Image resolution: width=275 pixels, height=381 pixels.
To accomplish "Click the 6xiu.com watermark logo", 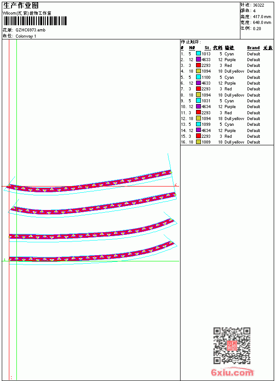I will coord(232,372).
